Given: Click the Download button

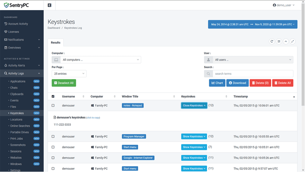Looking at the screenshot, I should tap(237, 83).
